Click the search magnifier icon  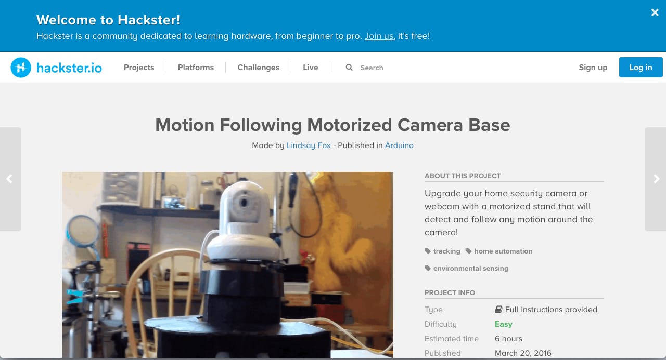click(349, 68)
